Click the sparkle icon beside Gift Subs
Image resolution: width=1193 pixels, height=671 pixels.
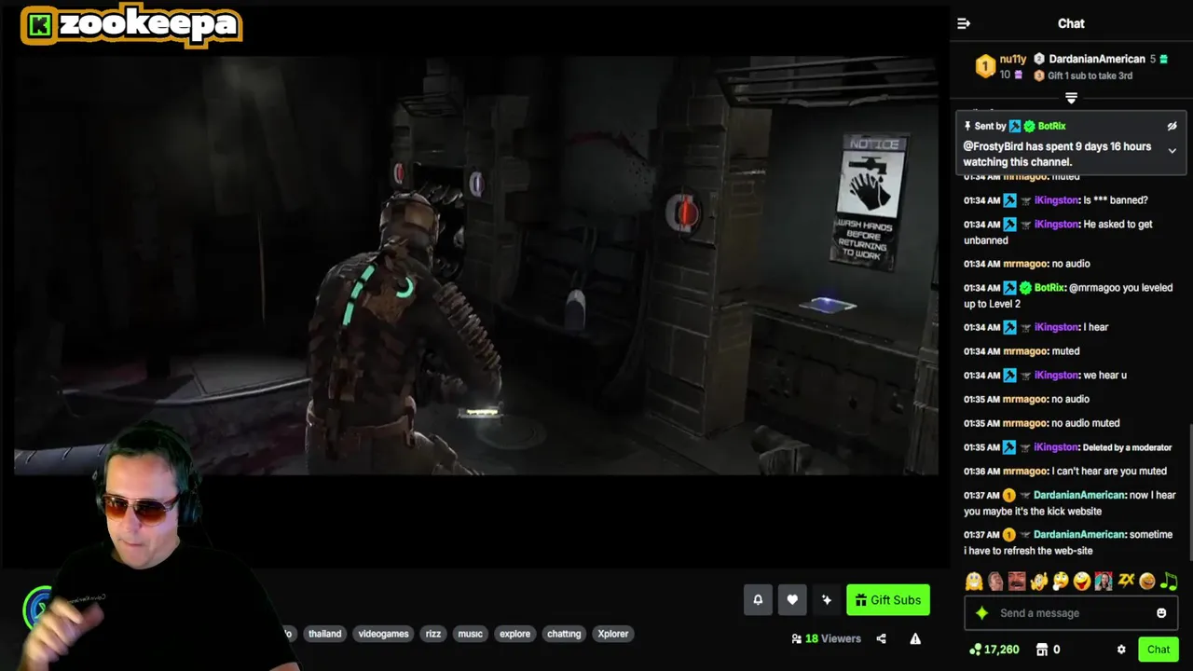click(x=826, y=600)
